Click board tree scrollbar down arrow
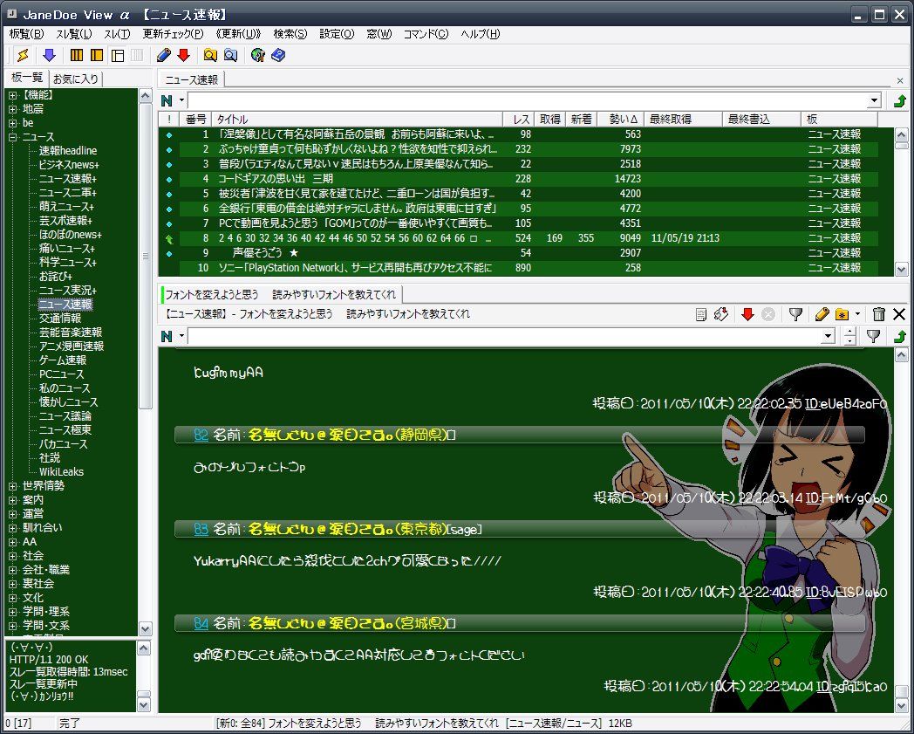 tap(145, 629)
